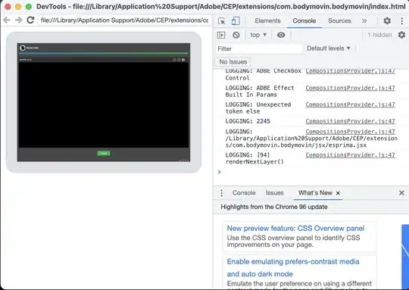The image size is (409, 290).
Task: Click the address bar URL field
Action: [125, 20]
